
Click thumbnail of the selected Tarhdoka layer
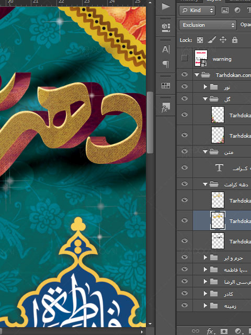[x=218, y=220]
